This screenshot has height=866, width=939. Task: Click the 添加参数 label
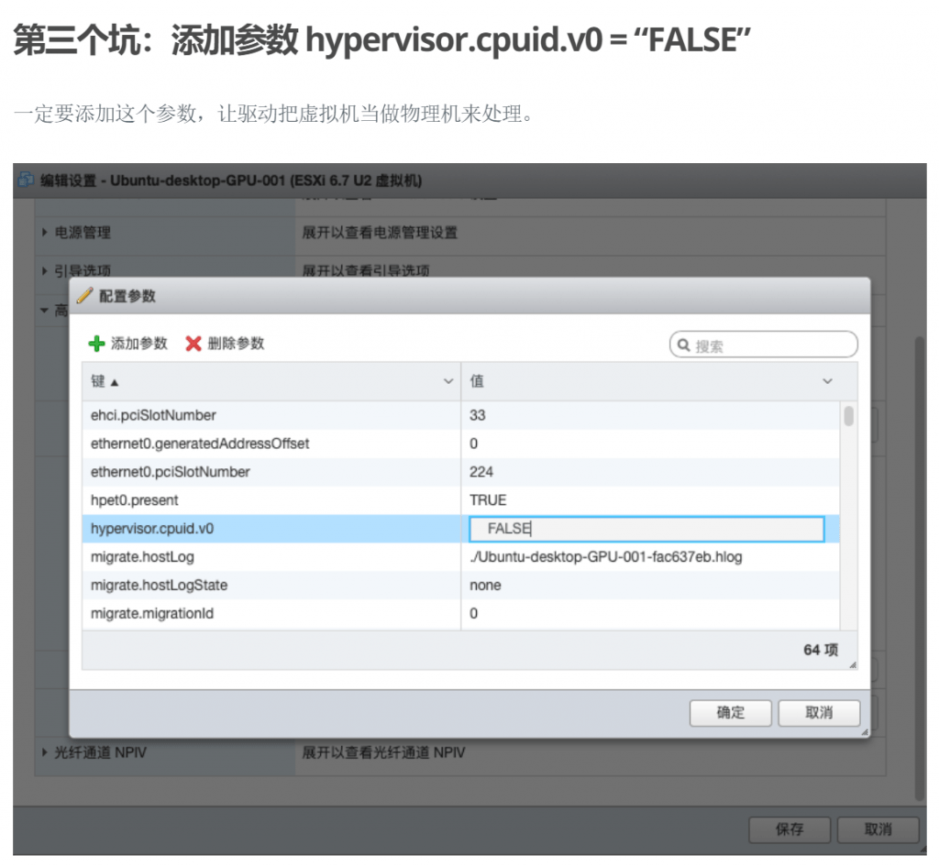tap(139, 344)
